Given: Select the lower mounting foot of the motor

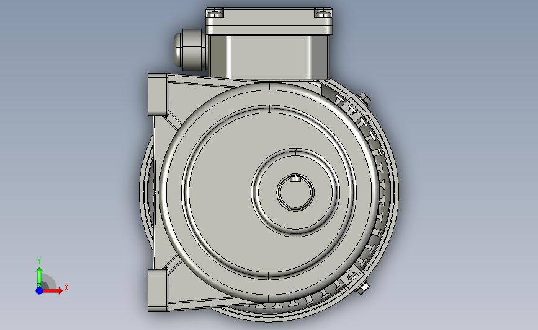Looking at the screenshot, I should pos(158,290).
